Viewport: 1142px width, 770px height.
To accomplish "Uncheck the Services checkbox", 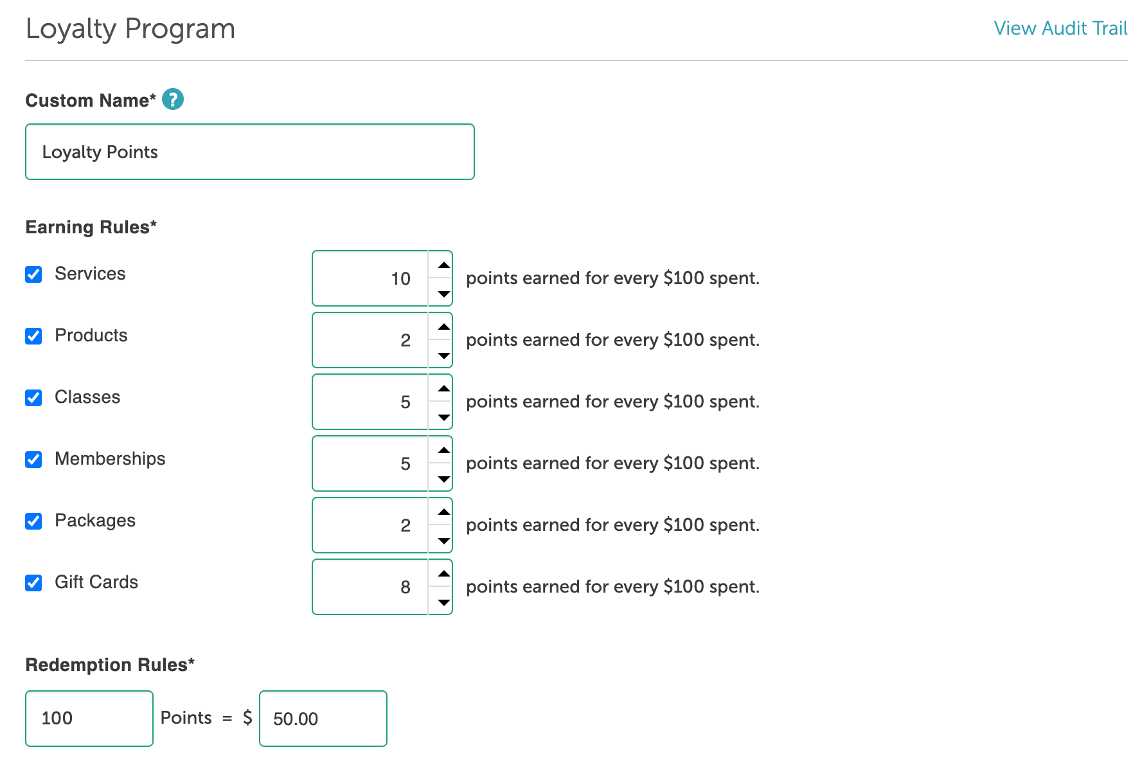I will click(33, 274).
